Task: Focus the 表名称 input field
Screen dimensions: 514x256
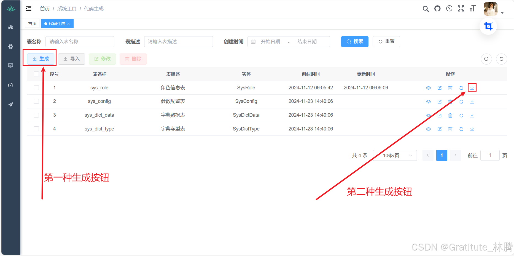Action: coord(80,42)
